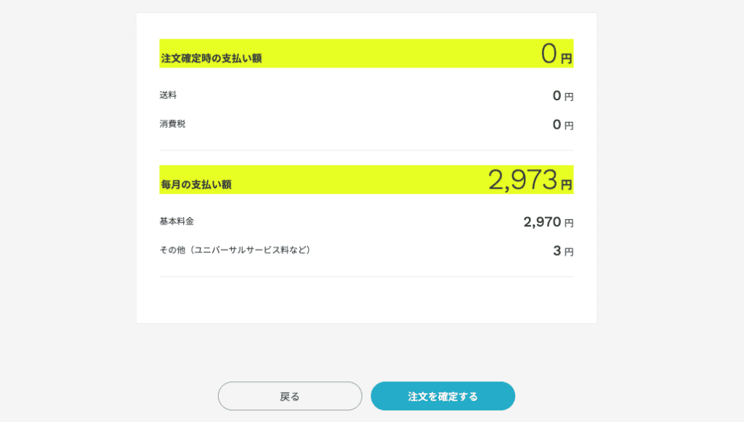Select the 注文確定時の支払い額 heading

coord(211,58)
